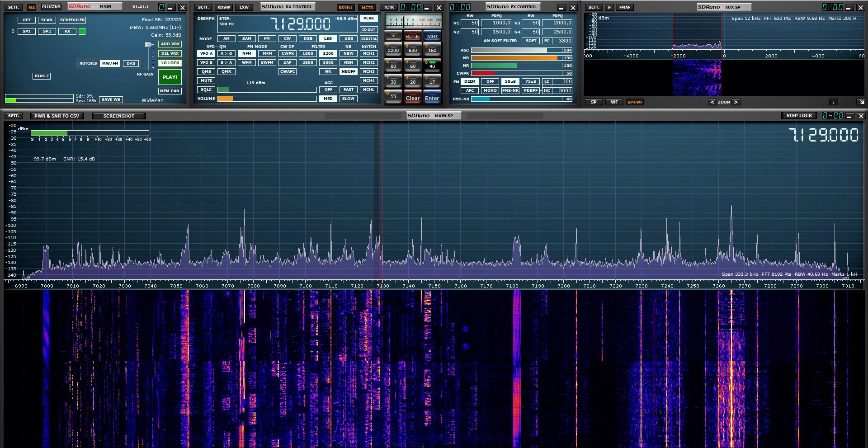Click the SCREENSHOT button
This screenshot has height=448, width=868.
click(x=118, y=116)
